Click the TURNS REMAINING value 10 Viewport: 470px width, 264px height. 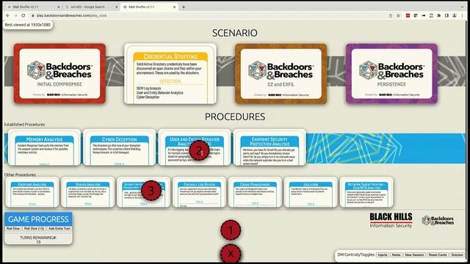[38, 242]
